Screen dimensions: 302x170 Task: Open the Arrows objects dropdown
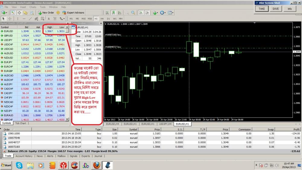tap(62, 19)
